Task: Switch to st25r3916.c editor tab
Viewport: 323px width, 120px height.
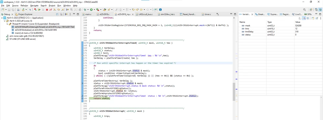Action: (x=104, y=14)
